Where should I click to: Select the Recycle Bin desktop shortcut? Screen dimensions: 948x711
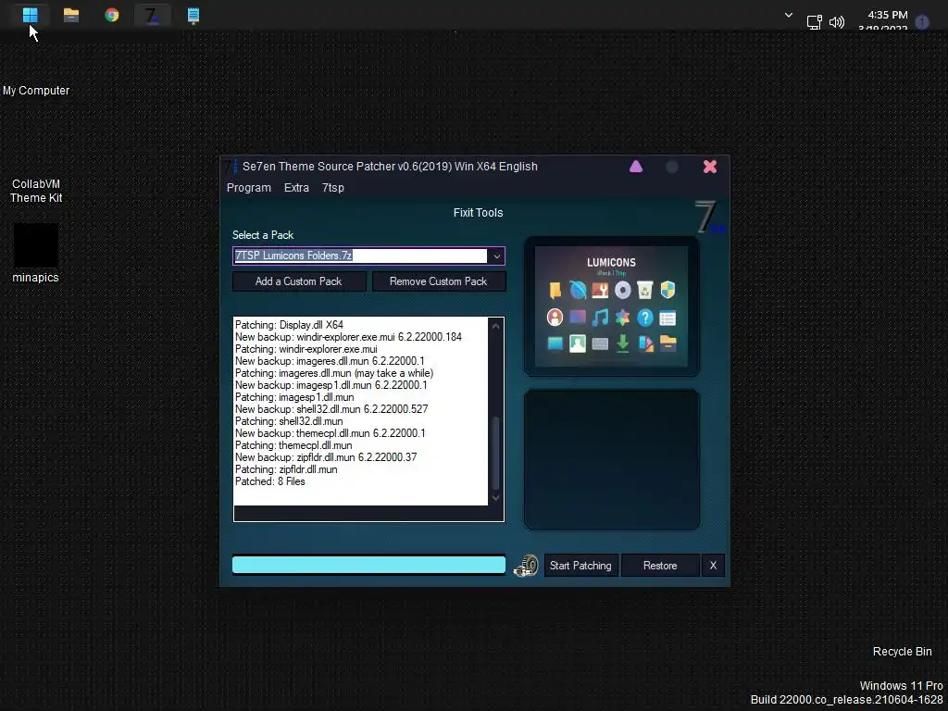902,651
